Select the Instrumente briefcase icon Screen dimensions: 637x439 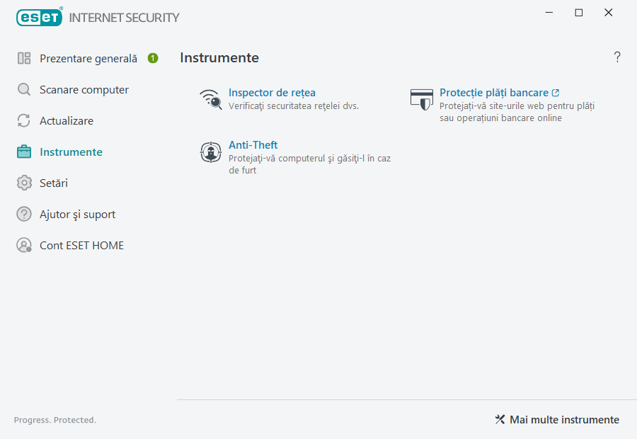point(23,152)
